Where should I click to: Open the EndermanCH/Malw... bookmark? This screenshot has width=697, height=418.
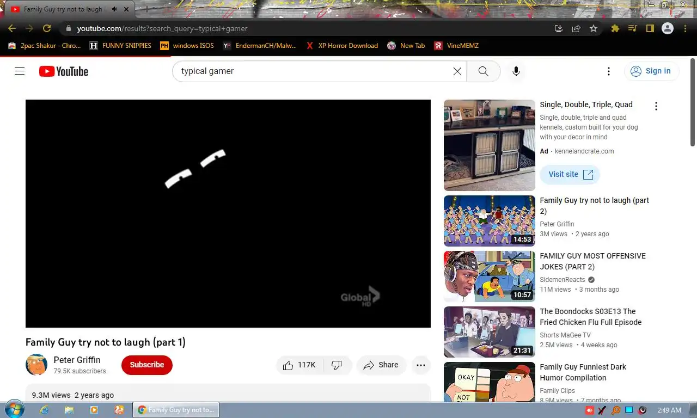[260, 46]
